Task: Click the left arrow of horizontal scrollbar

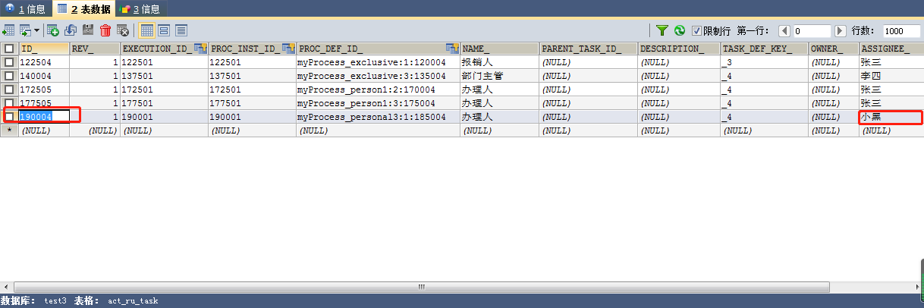Action: (x=6, y=288)
